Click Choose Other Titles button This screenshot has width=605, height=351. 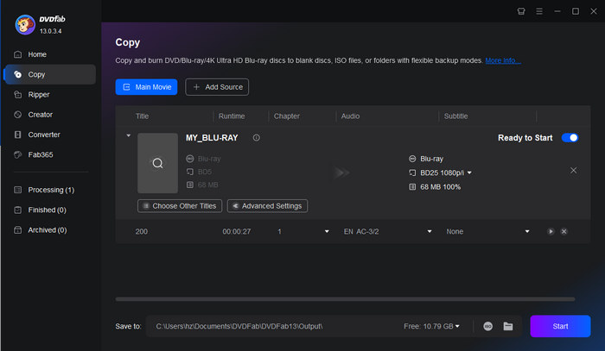click(180, 206)
